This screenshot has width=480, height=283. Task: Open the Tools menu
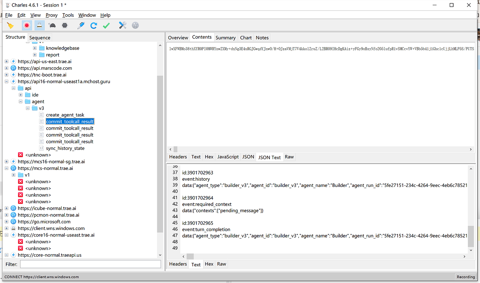tap(68, 15)
